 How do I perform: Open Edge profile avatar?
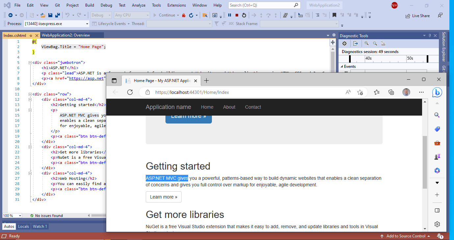406,92
